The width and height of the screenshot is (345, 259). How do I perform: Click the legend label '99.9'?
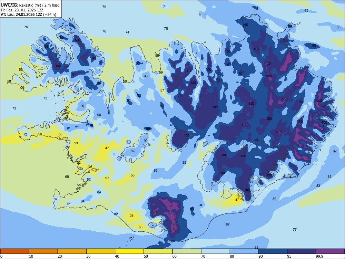[319, 256]
